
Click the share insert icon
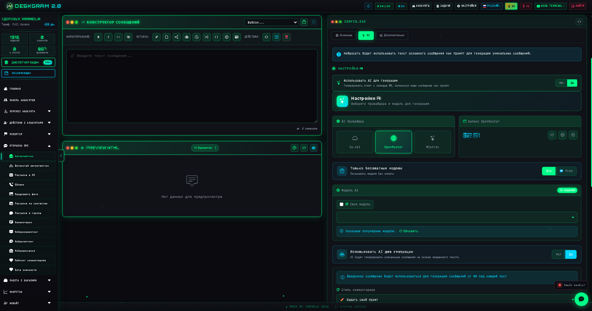176,37
